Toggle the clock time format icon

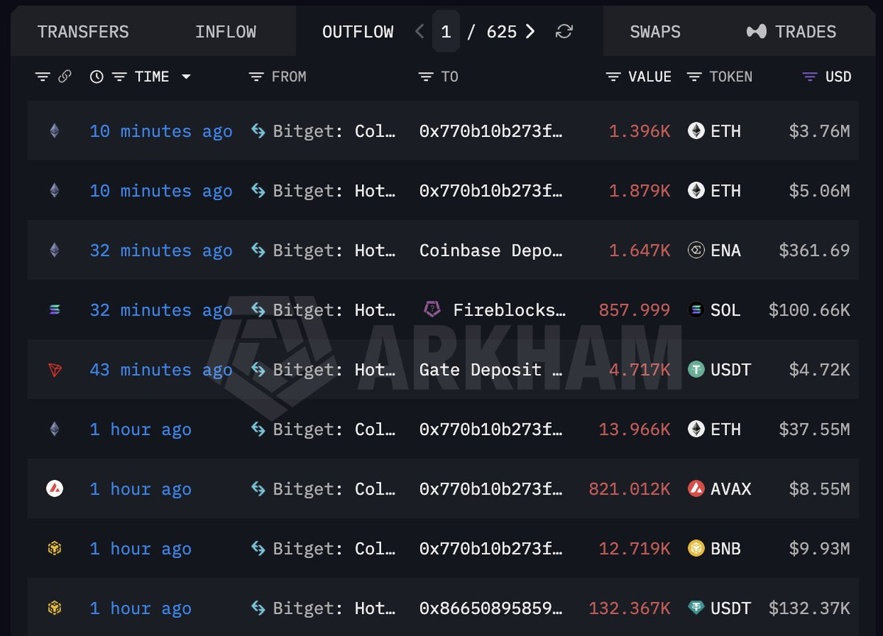tap(96, 77)
